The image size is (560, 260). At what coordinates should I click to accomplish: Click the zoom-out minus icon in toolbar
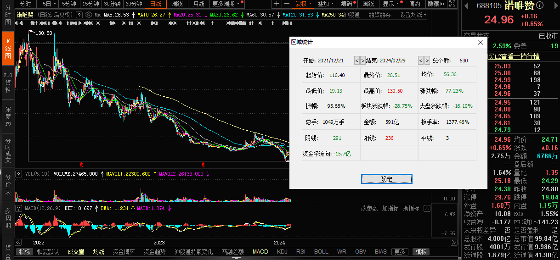pyautogui.click(x=287, y=4)
